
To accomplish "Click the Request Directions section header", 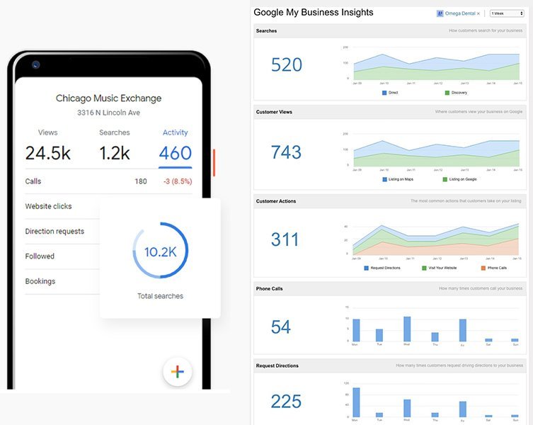I will tap(390, 365).
